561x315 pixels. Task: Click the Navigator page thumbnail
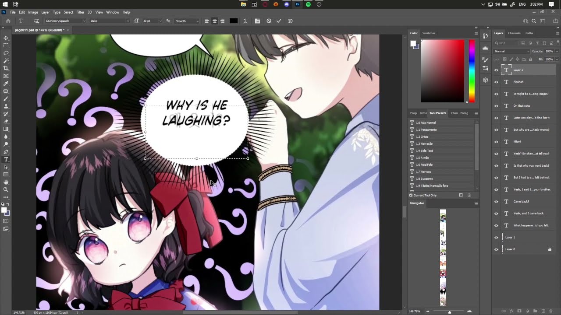coord(443,258)
